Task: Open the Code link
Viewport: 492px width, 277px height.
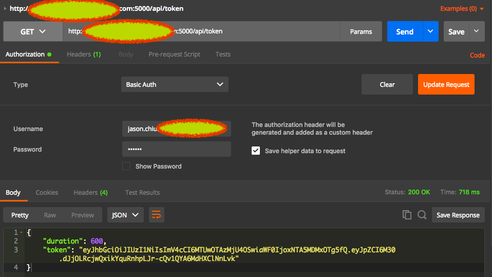Action: point(477,56)
